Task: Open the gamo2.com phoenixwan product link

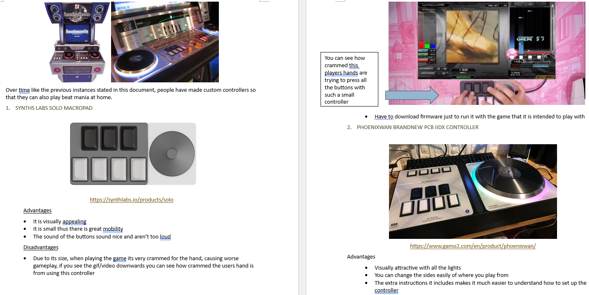Action: (473, 246)
